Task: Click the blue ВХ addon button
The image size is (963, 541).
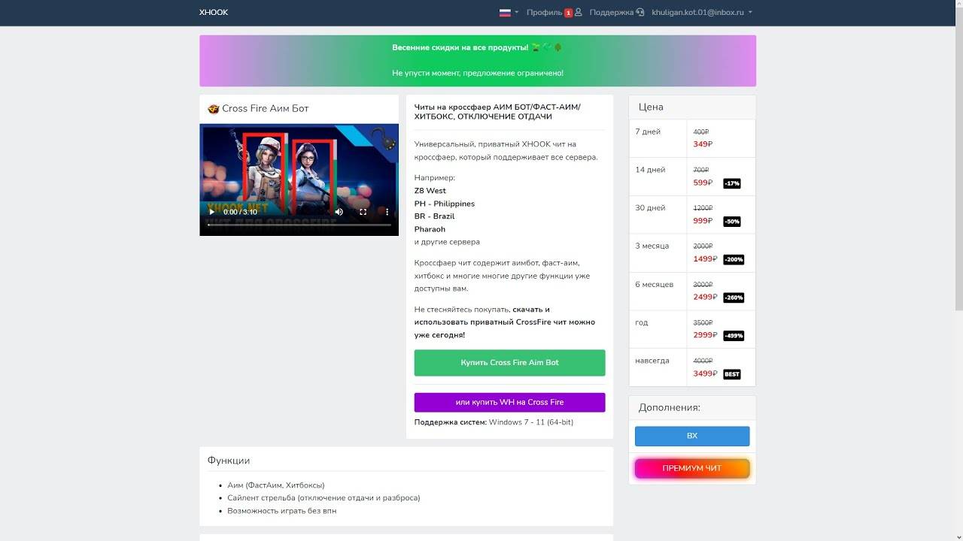Action: click(692, 436)
